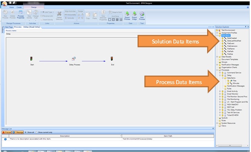Select the Start node traffic light icon

point(31,59)
